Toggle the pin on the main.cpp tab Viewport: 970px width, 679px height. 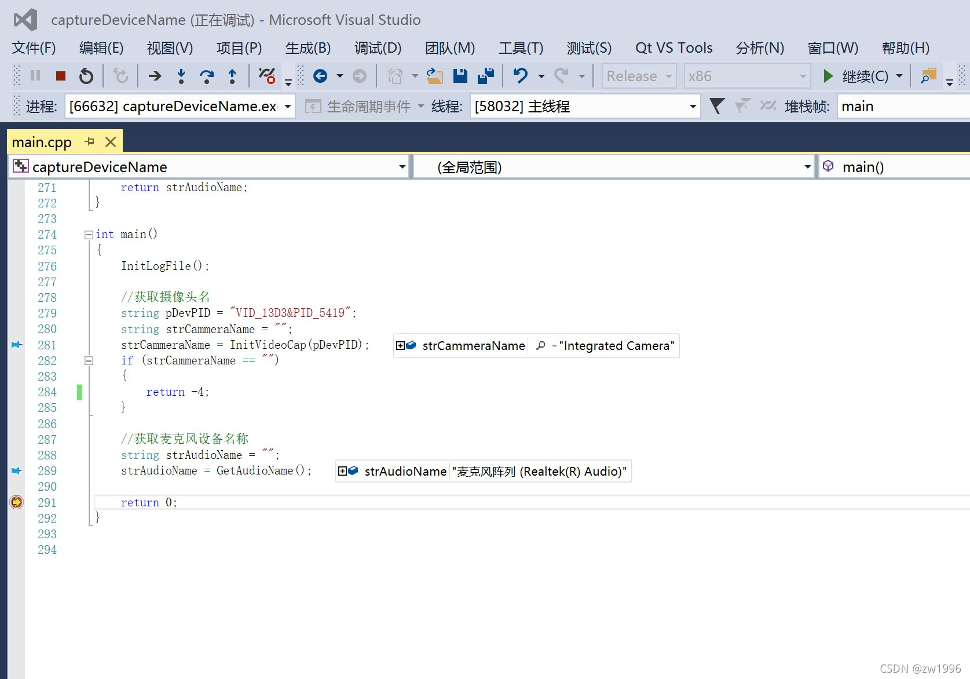(89, 141)
